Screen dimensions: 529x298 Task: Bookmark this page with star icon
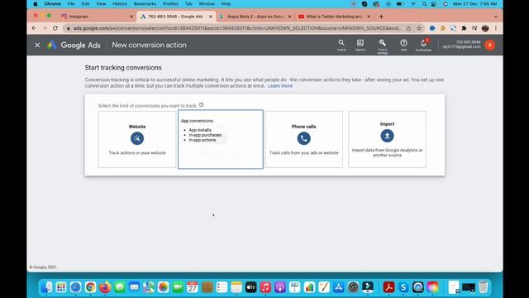[x=419, y=28]
